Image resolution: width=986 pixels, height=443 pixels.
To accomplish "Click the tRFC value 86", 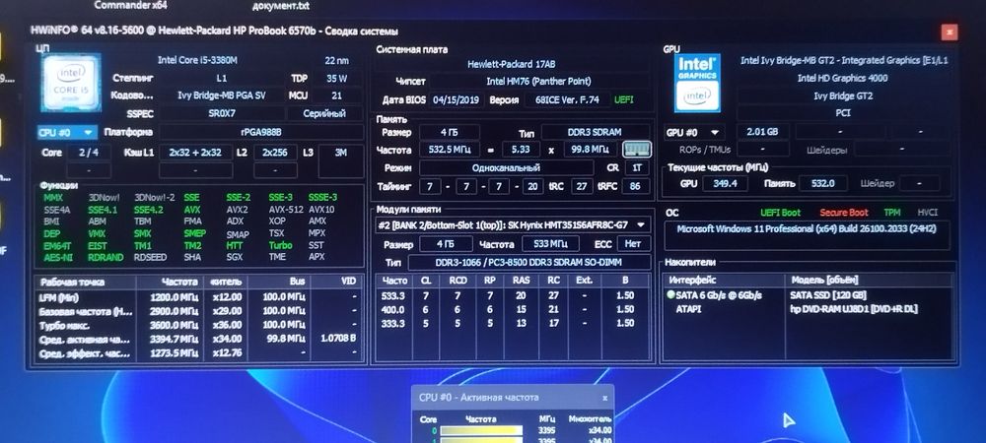I will (x=636, y=186).
